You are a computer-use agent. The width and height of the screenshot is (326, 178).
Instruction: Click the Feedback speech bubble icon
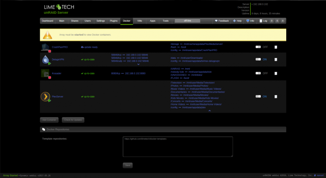click(216, 21)
